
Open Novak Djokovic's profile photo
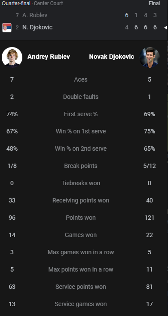150,57
